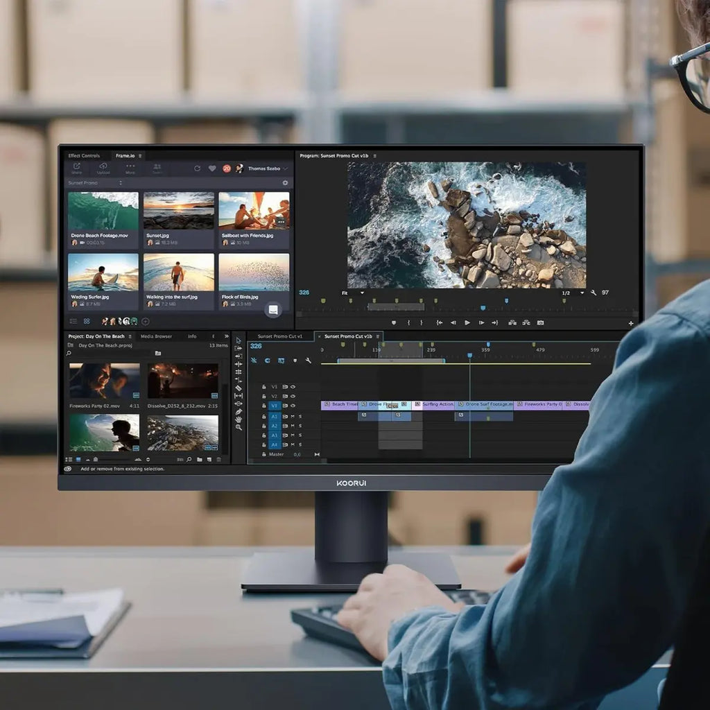Click the Drone Surf Footage clip on timeline
The height and width of the screenshot is (710, 710).
coord(488,404)
